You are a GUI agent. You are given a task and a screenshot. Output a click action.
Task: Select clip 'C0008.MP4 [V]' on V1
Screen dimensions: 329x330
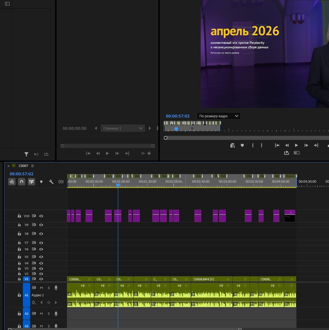pos(212,279)
